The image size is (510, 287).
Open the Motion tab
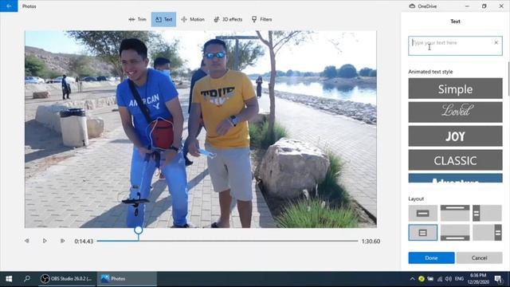[193, 19]
